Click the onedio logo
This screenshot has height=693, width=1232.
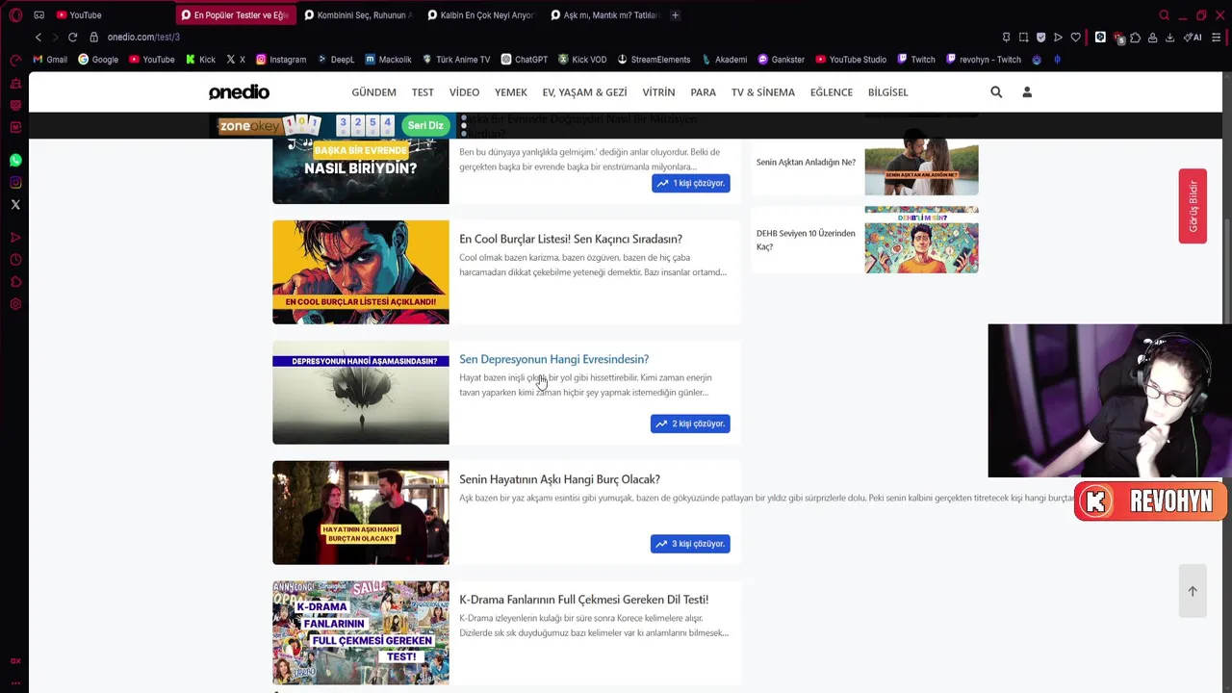click(239, 92)
